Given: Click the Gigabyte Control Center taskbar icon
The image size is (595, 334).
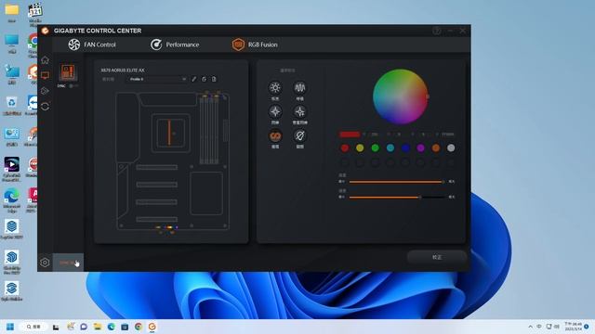Looking at the screenshot, I should (x=152, y=327).
